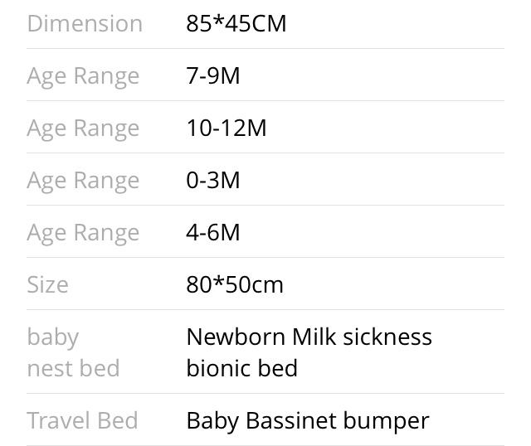Select the 'bionic bed' text line
Screen dimensions: 531x446
pos(241,367)
